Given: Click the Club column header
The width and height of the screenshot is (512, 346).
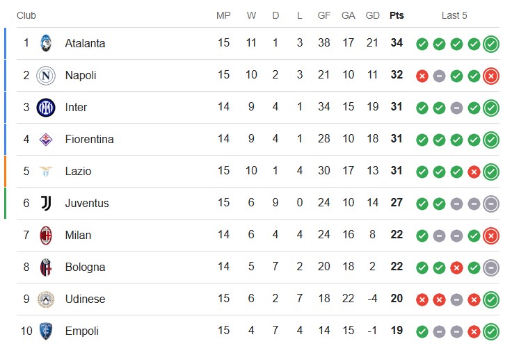Looking at the screenshot, I should (x=26, y=15).
